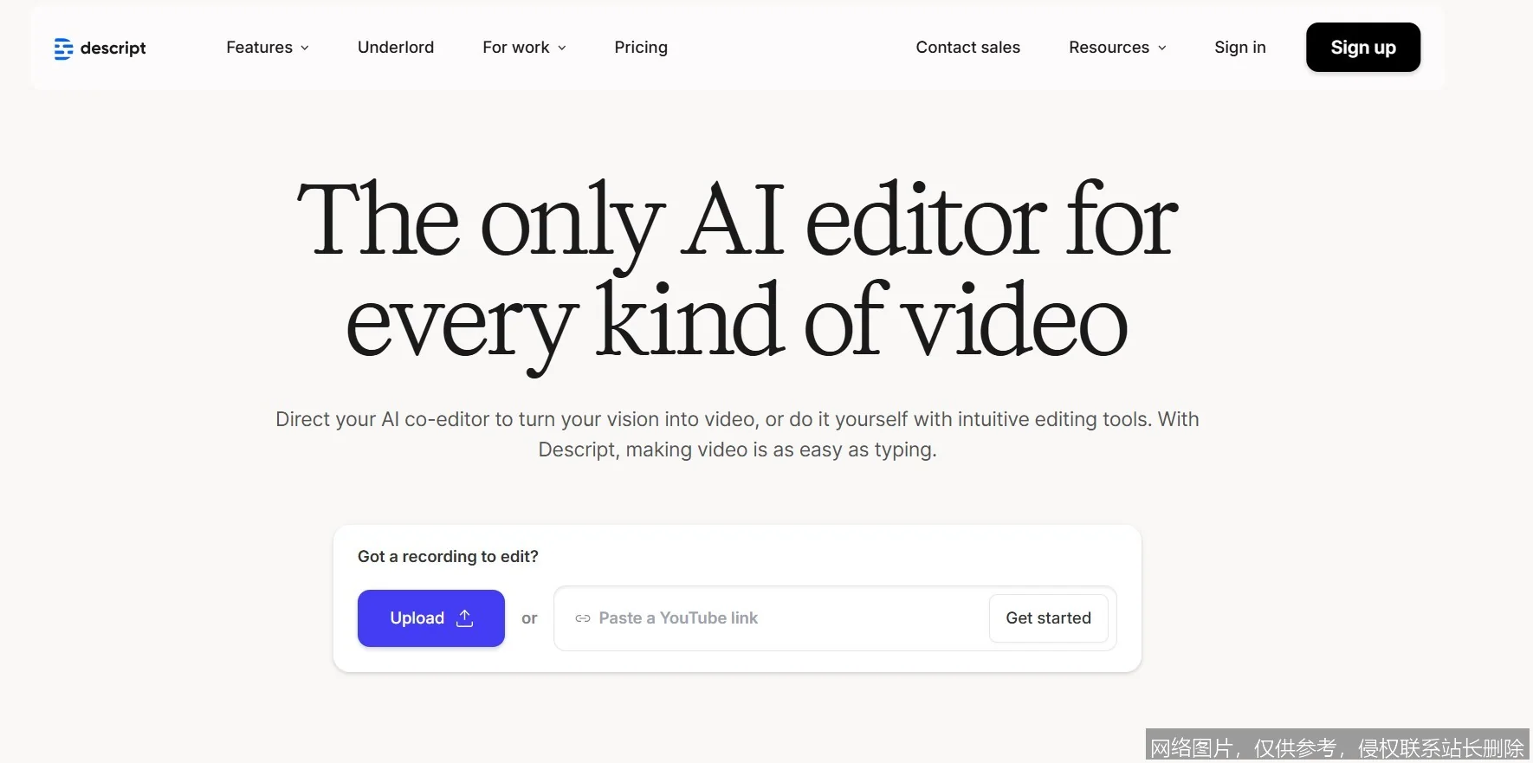Open the Pricing page

[x=641, y=48]
